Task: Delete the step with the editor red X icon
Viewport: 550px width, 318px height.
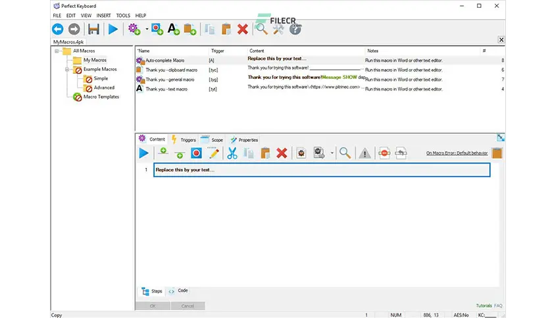Action: point(282,153)
